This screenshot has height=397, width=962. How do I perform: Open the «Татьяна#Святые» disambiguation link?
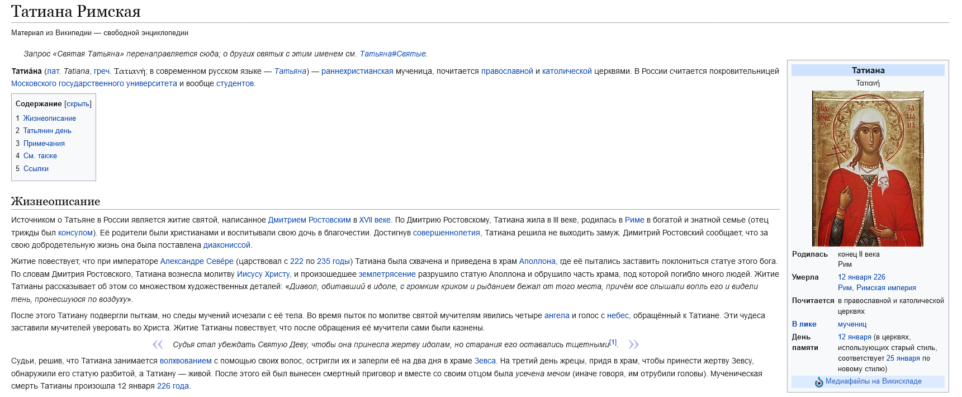pos(393,54)
